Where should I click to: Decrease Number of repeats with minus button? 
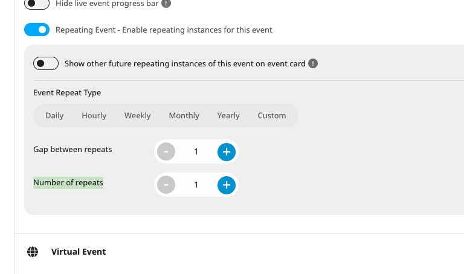(x=166, y=185)
